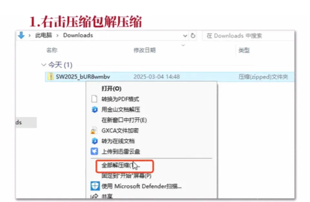The height and width of the screenshot is (202, 310).
Task: Expand the breadcrumb chevron before 此电脑
Action: [x=30, y=35]
